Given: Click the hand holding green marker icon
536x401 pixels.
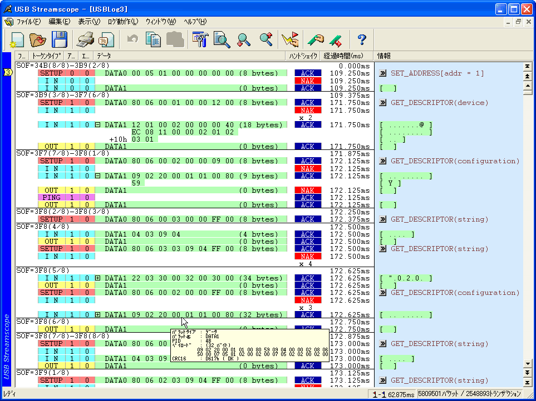Looking at the screenshot, I should point(316,39).
